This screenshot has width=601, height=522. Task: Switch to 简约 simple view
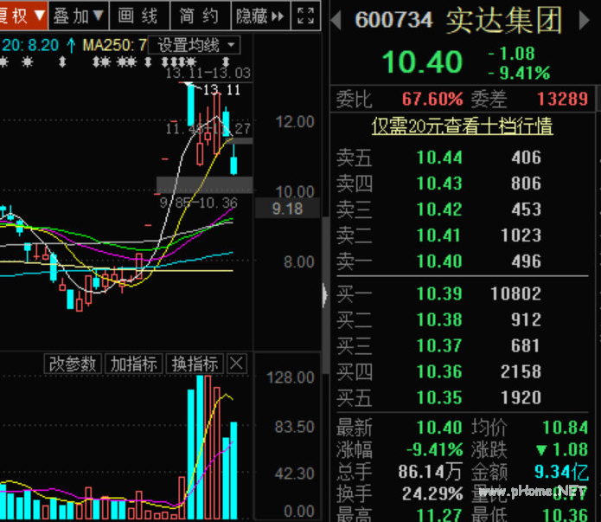point(200,16)
